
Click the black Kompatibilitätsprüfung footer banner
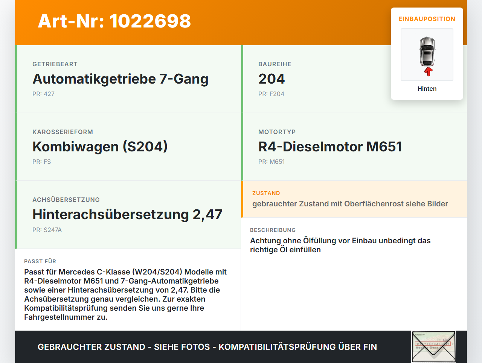pos(207,346)
